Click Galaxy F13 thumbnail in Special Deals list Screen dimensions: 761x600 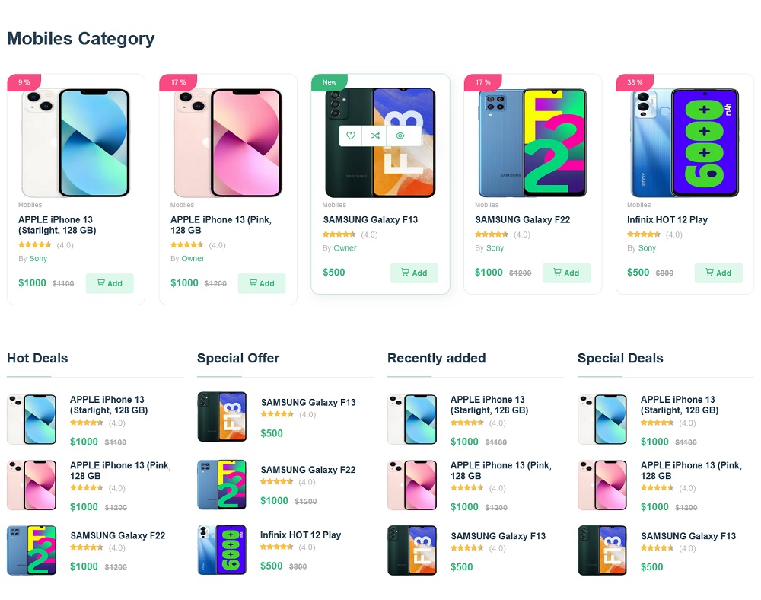click(603, 550)
